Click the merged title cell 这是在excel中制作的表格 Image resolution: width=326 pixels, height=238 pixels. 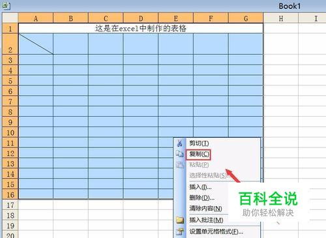click(x=141, y=28)
